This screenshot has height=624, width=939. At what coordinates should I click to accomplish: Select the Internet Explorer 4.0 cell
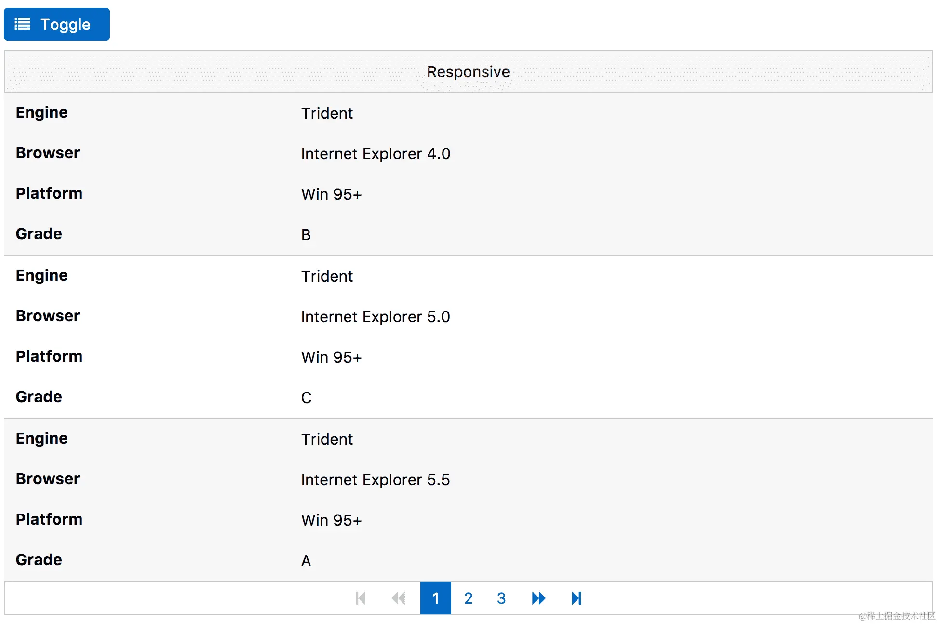tap(376, 154)
